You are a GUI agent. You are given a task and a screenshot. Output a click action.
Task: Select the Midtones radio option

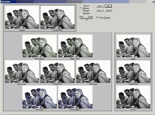pos(81,8)
